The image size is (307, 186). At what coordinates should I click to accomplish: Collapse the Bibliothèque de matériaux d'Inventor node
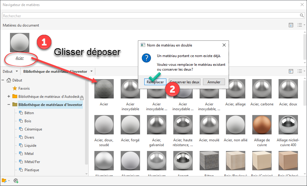point(8,105)
